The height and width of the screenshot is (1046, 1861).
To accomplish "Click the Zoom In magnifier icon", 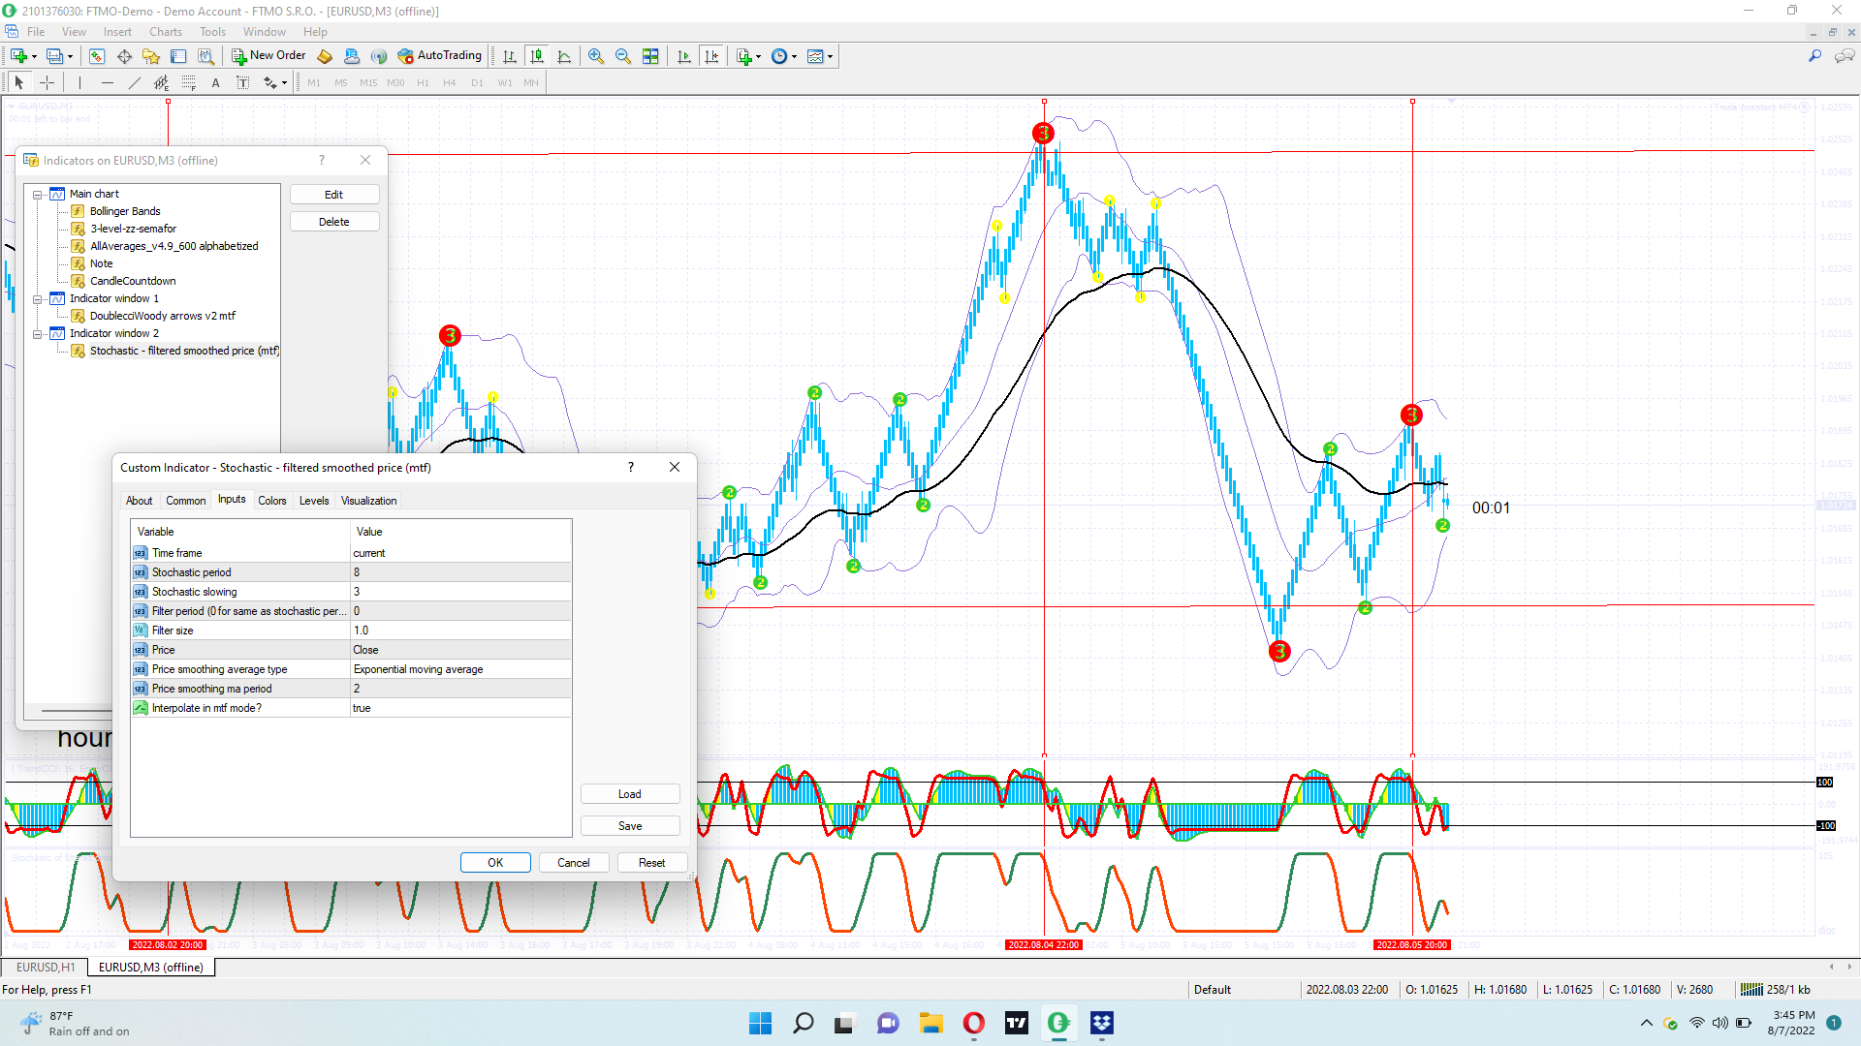I will point(596,56).
